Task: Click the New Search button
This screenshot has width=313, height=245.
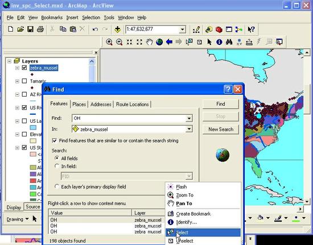Action: pos(221,129)
